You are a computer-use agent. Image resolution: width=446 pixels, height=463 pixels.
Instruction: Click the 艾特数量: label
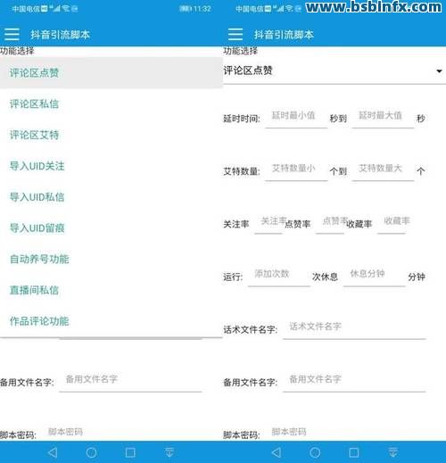pyautogui.click(x=242, y=171)
